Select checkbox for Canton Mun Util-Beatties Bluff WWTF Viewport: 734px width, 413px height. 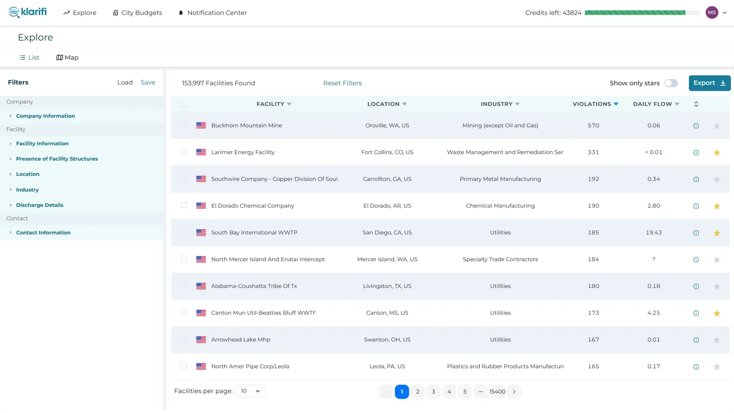point(183,312)
